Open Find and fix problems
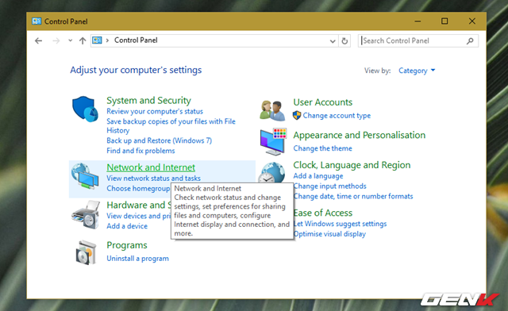Image resolution: width=508 pixels, height=311 pixels. [x=140, y=151]
